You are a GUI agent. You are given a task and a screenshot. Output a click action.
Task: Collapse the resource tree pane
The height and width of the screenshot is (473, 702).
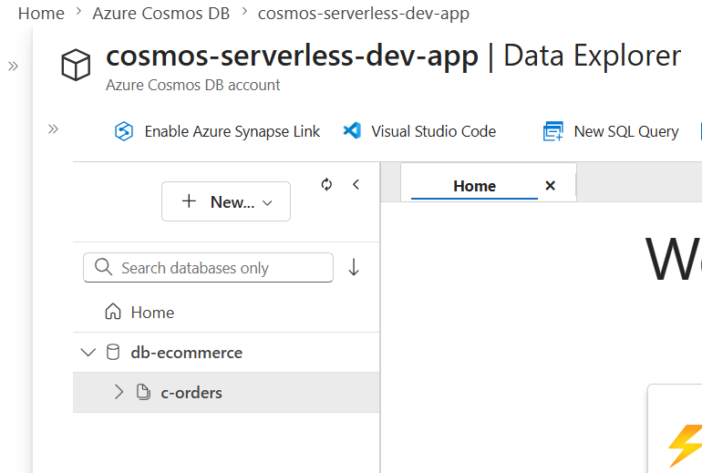click(x=356, y=184)
